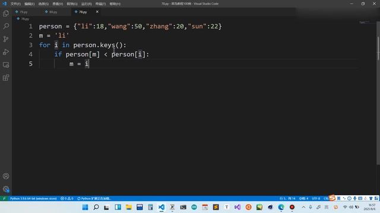The height and width of the screenshot is (213, 380).
Task: Open File Explorer from taskbar
Action: 129,207
